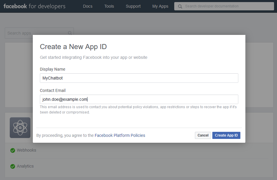Select the Analytics item text
The height and width of the screenshot is (180, 277).
coord(25,166)
